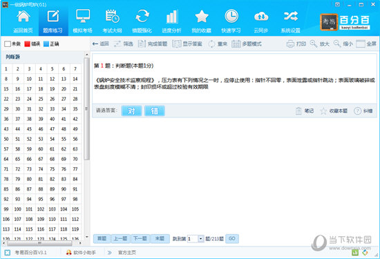Select question 111 in the grid

[64, 219]
